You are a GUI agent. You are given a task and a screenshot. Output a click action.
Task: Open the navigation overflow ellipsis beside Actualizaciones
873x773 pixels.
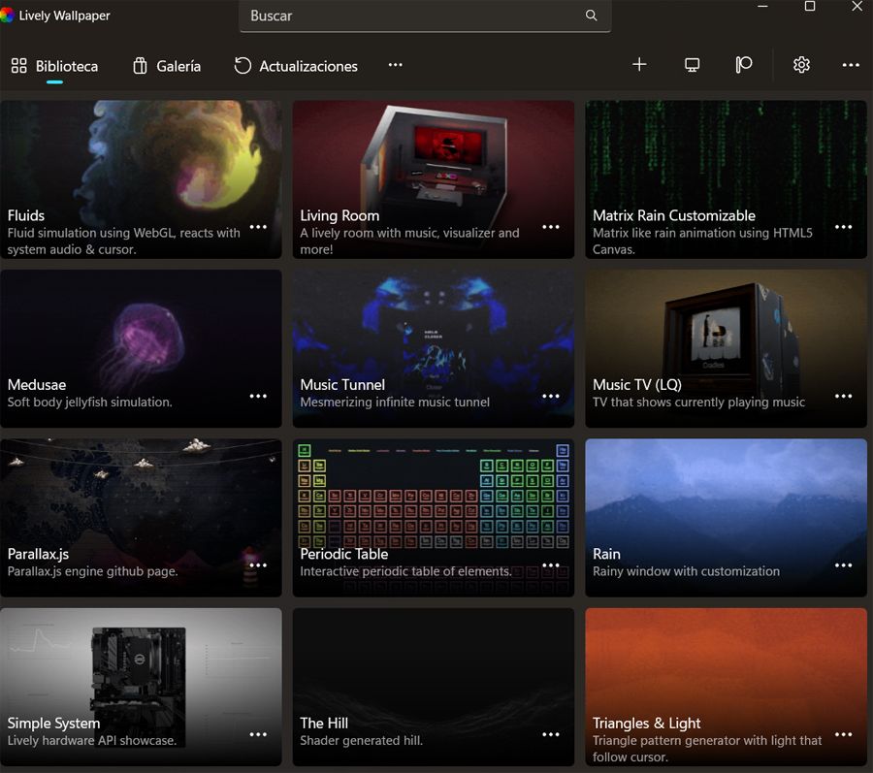coord(395,65)
